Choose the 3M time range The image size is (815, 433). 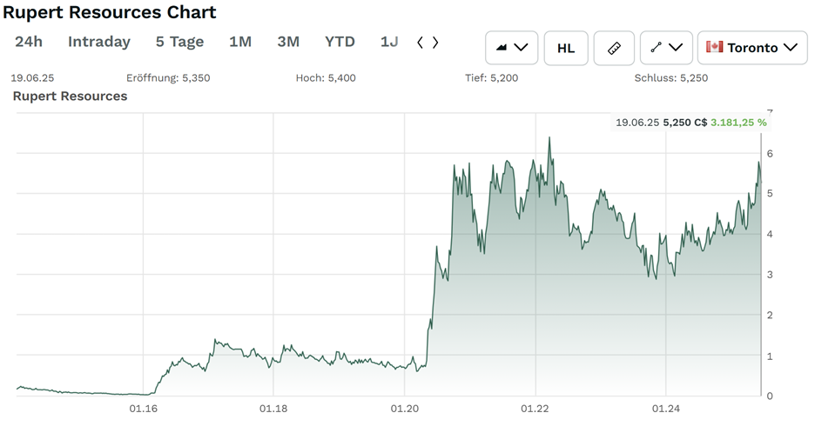(x=288, y=42)
